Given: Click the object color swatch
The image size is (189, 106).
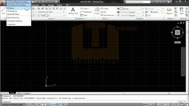Looking at the screenshot, I should pos(121,9).
